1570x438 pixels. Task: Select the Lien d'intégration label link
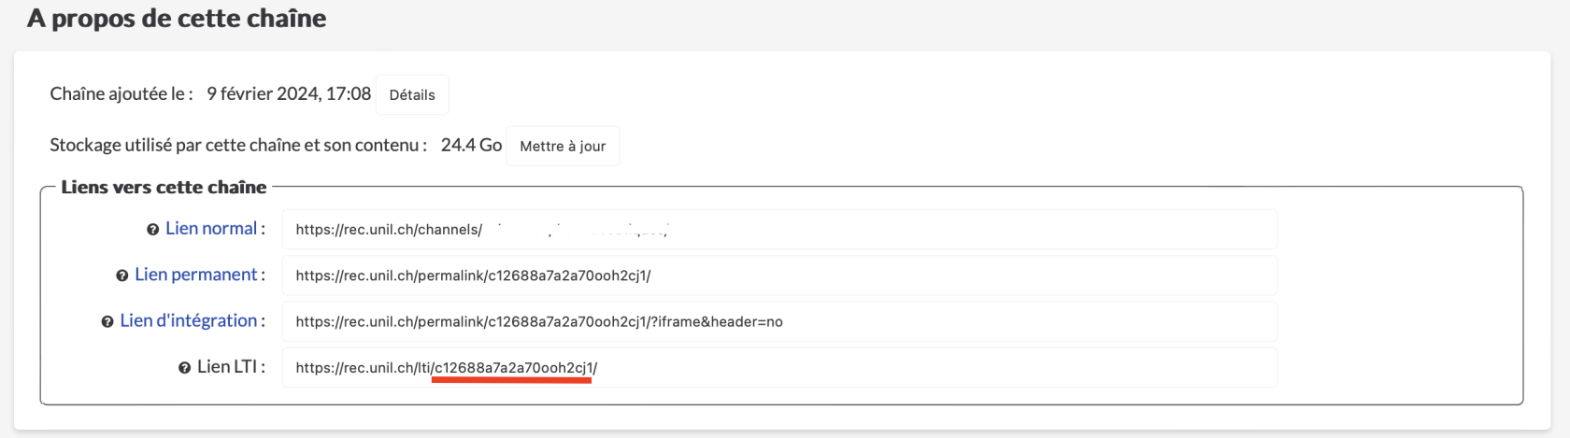click(188, 320)
